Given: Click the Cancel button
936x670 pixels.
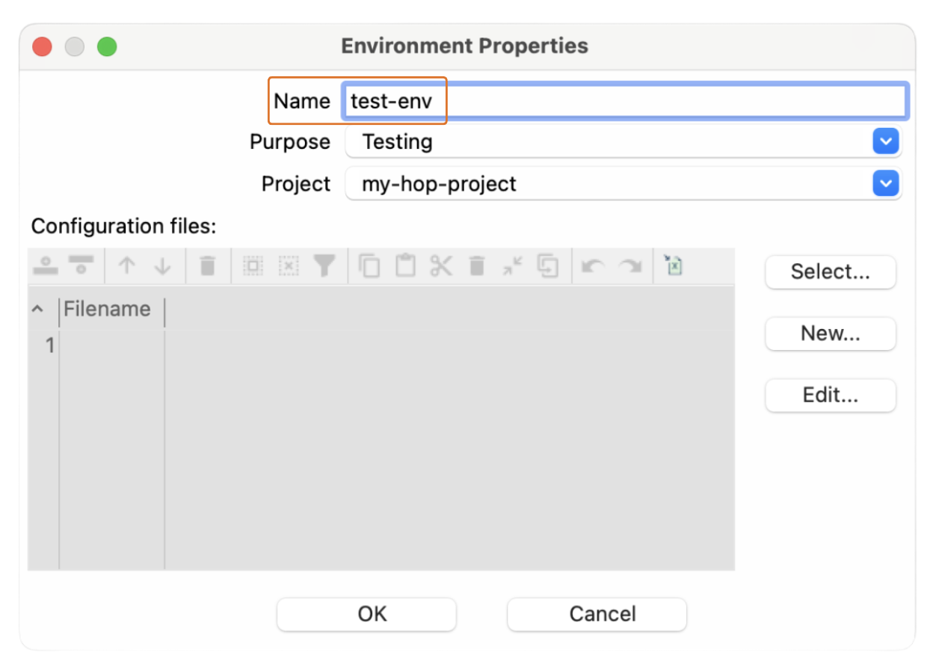Looking at the screenshot, I should click(597, 615).
